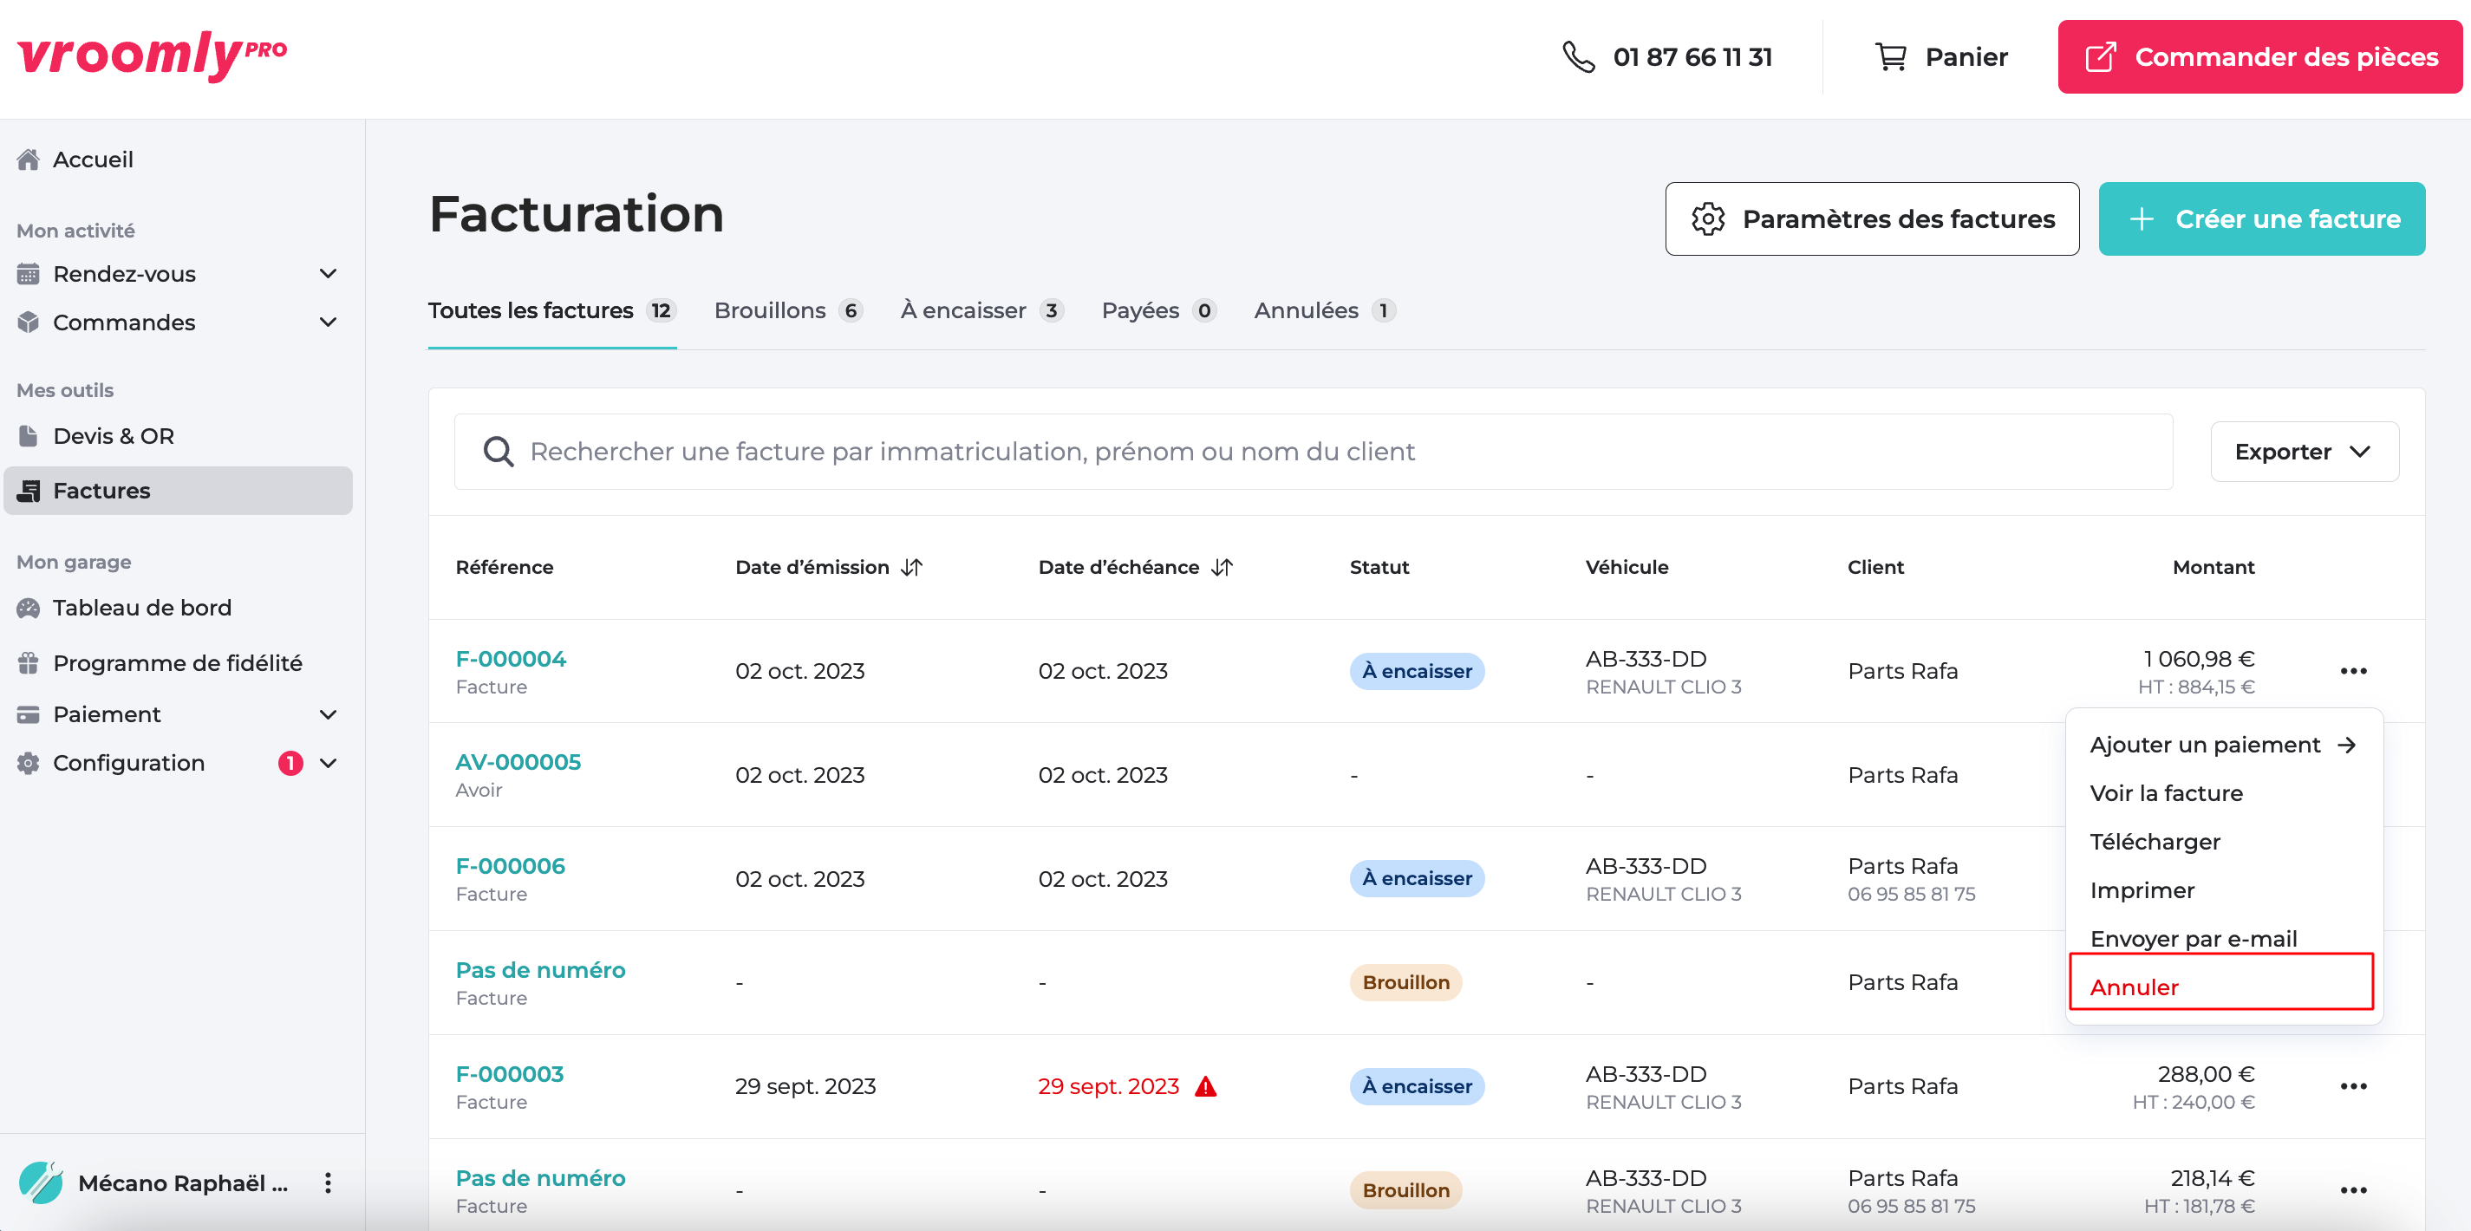Screen dimensions: 2471x1231
Task: Expand the Paiement chevron
Action: [x=328, y=715]
